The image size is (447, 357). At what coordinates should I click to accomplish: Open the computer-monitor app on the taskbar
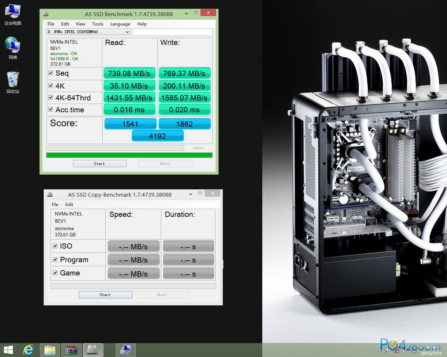point(125,350)
